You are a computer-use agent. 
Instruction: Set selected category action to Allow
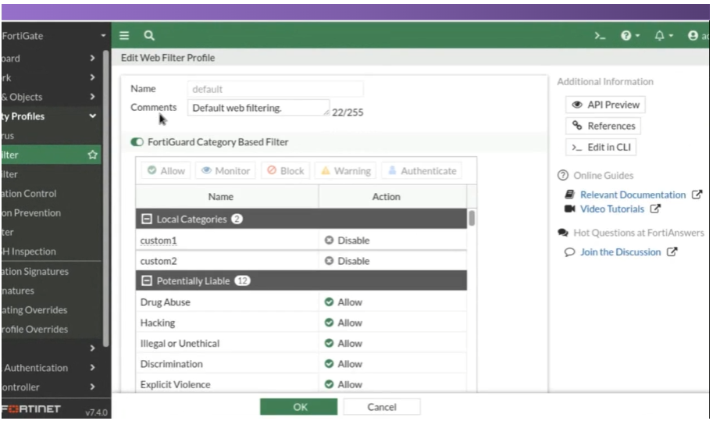(x=166, y=171)
